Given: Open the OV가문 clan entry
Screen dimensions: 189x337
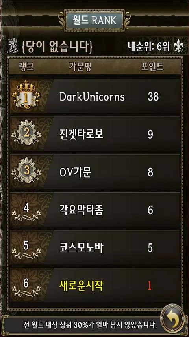Looking at the screenshot, I should 95,172.
